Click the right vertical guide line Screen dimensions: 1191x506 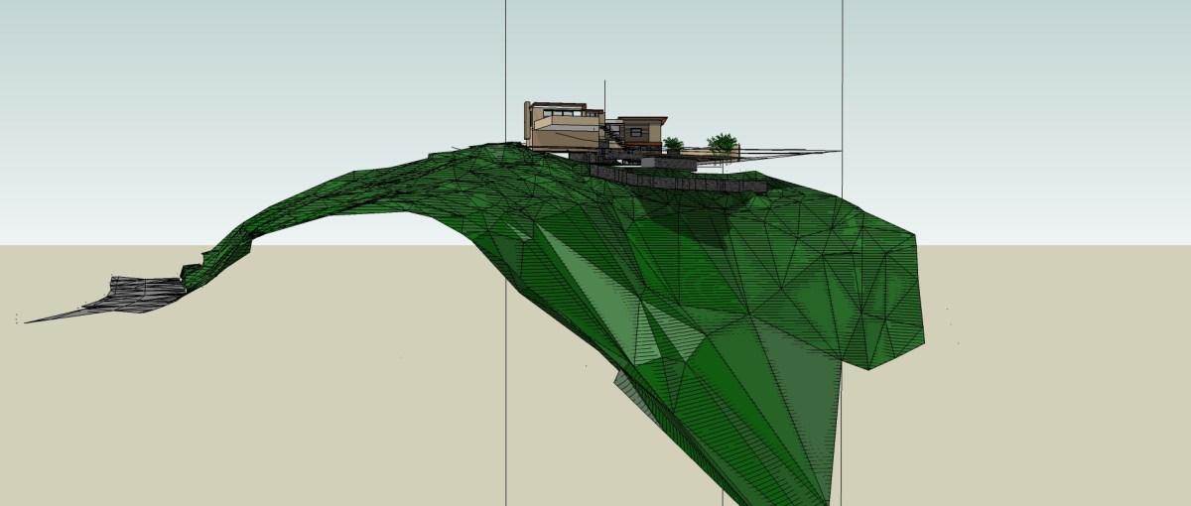(x=843, y=60)
